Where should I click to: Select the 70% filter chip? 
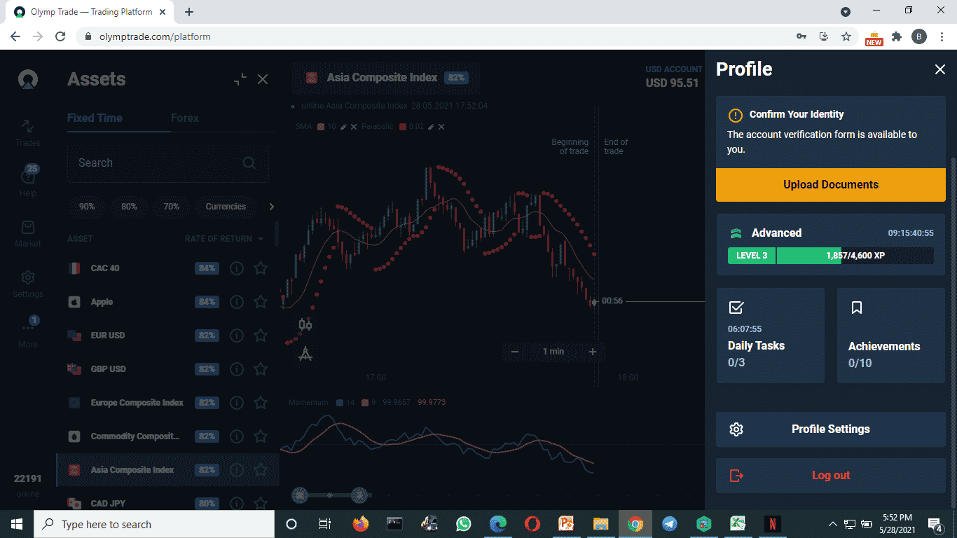click(171, 207)
